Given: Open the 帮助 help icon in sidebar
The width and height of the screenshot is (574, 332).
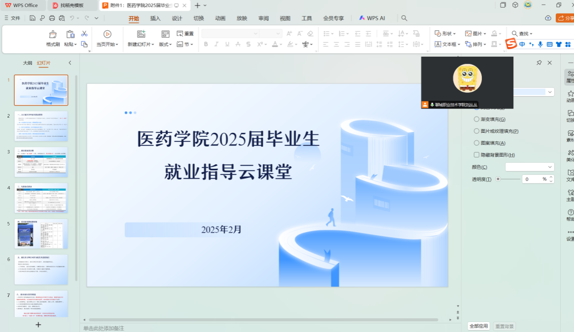Looking at the screenshot, I should (x=570, y=213).
